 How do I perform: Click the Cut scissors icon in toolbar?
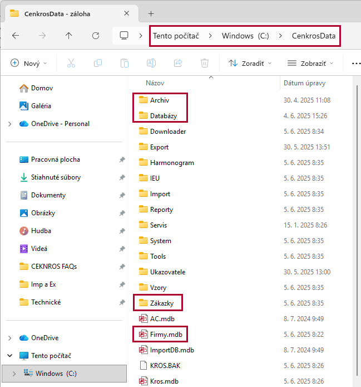tap(71, 63)
